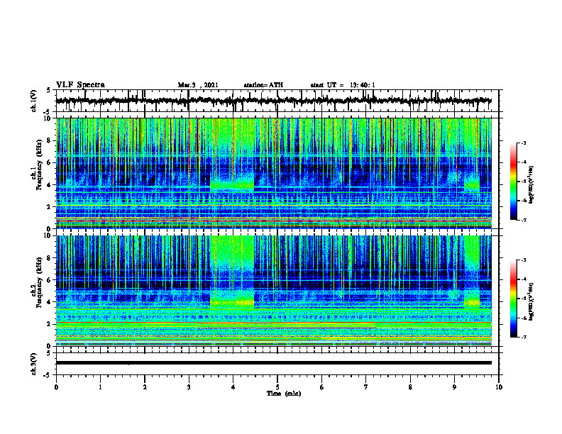
Task: Click the "Time (min)" x-axis label
Action: pyautogui.click(x=284, y=394)
